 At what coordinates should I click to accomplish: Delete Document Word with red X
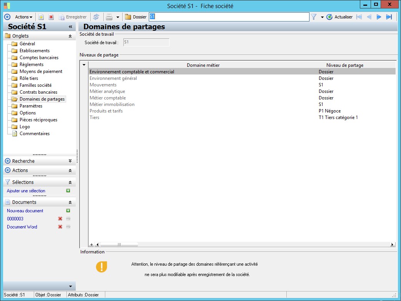tap(60, 227)
